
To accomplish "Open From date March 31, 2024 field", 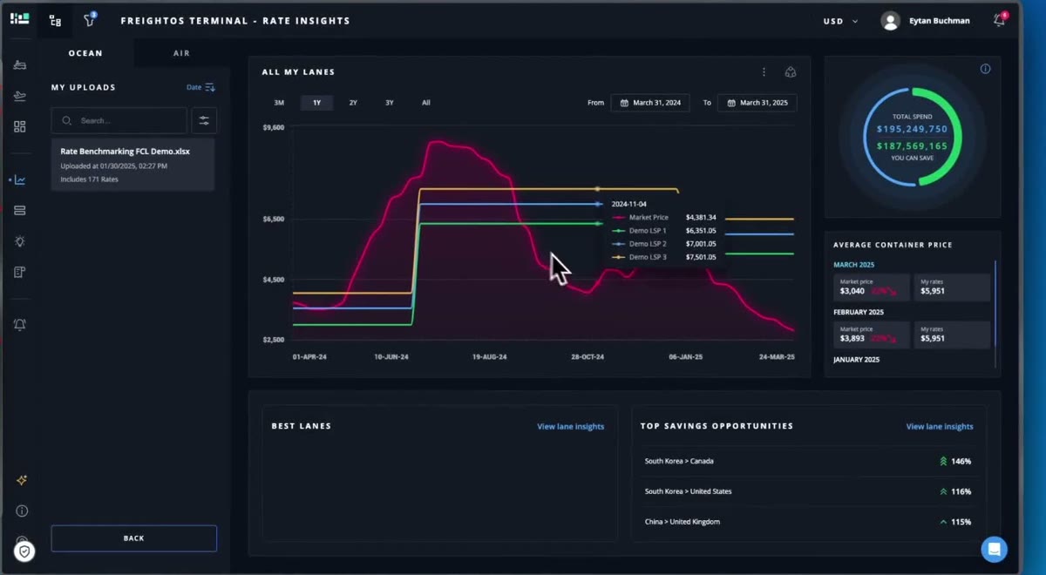I will [650, 103].
